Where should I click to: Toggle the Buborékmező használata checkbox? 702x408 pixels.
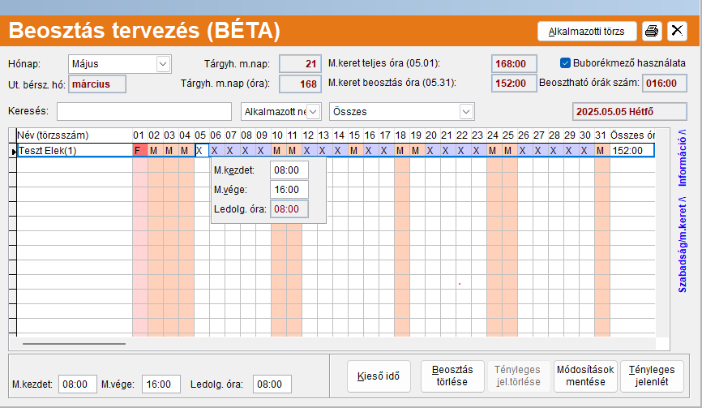tap(565, 63)
